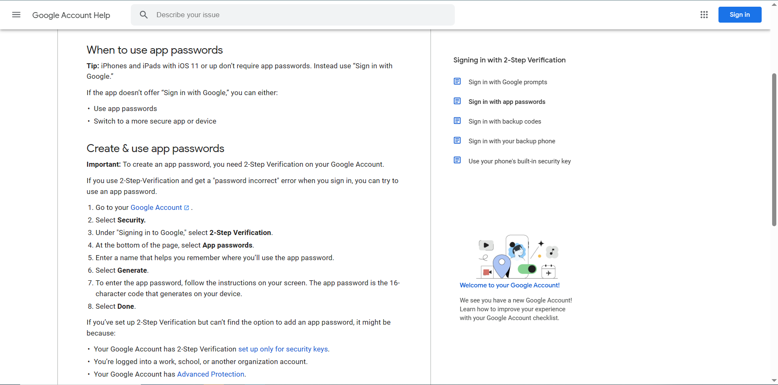Click the search magnifier icon
Image resolution: width=778 pixels, height=385 pixels.
[144, 15]
